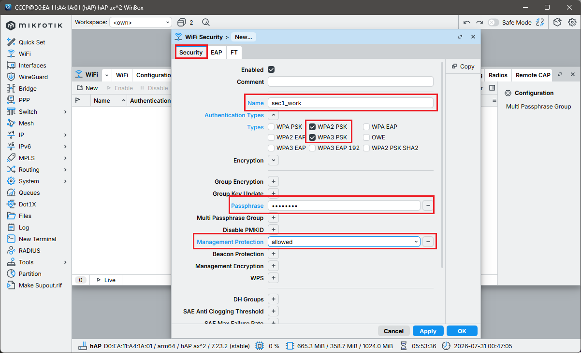
Task: Select the Security tab
Action: coord(191,52)
